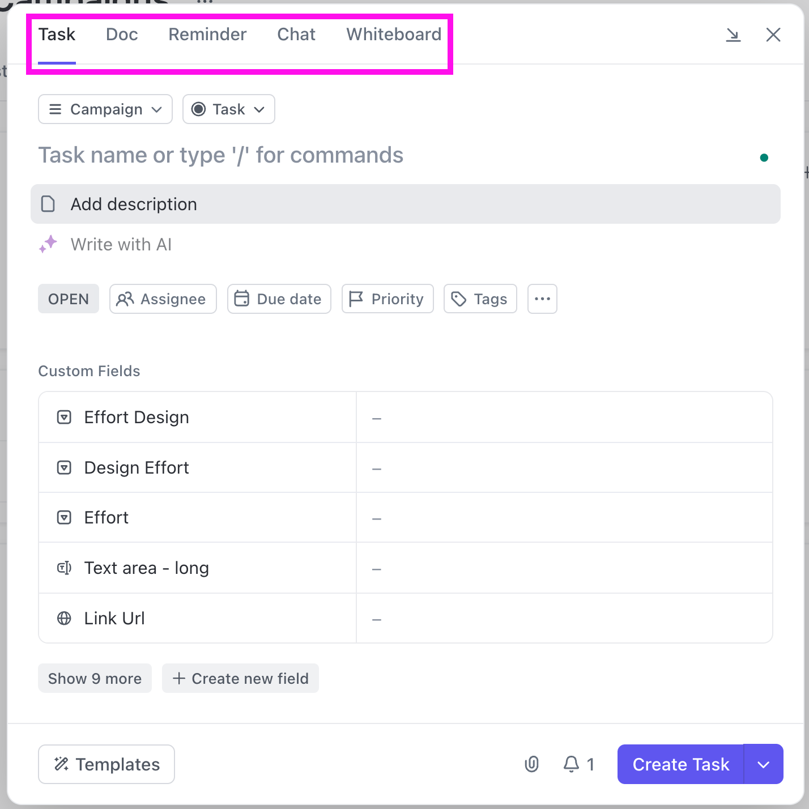The height and width of the screenshot is (809, 809).
Task: Click the collapse-to-corner arrow icon
Action: [734, 35]
